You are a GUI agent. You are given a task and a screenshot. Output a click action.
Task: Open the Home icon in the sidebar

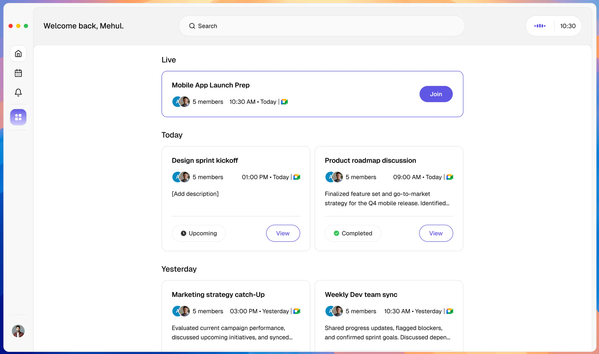tap(18, 54)
